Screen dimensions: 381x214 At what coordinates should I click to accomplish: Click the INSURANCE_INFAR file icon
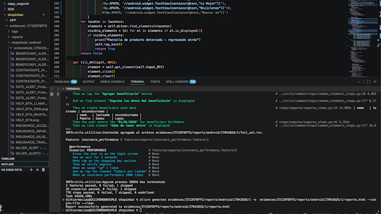13,131
